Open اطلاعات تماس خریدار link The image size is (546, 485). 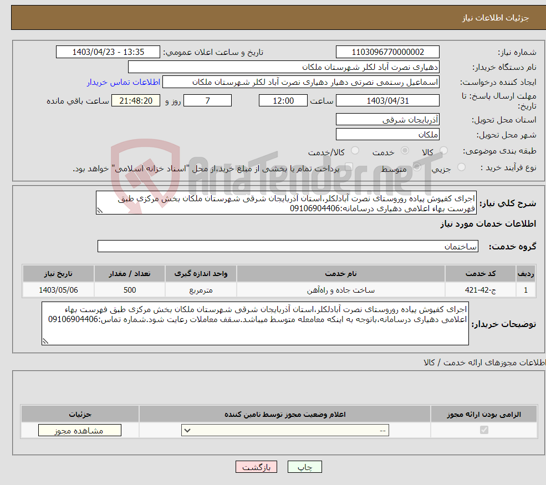124,82
